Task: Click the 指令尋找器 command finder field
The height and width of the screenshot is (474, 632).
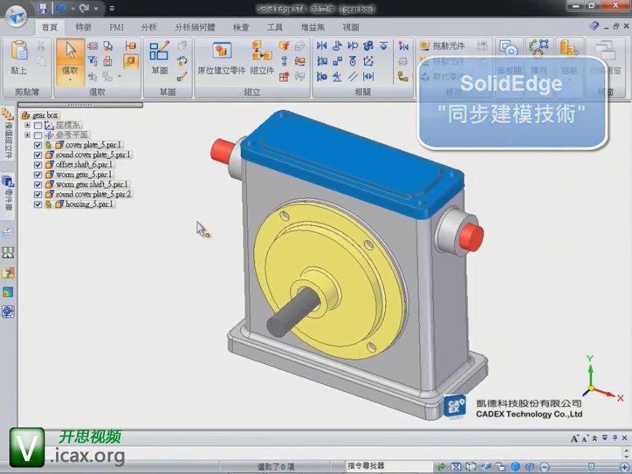Action: 389,466
